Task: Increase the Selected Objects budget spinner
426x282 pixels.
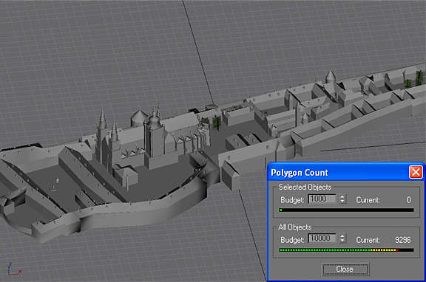Action: tap(342, 197)
